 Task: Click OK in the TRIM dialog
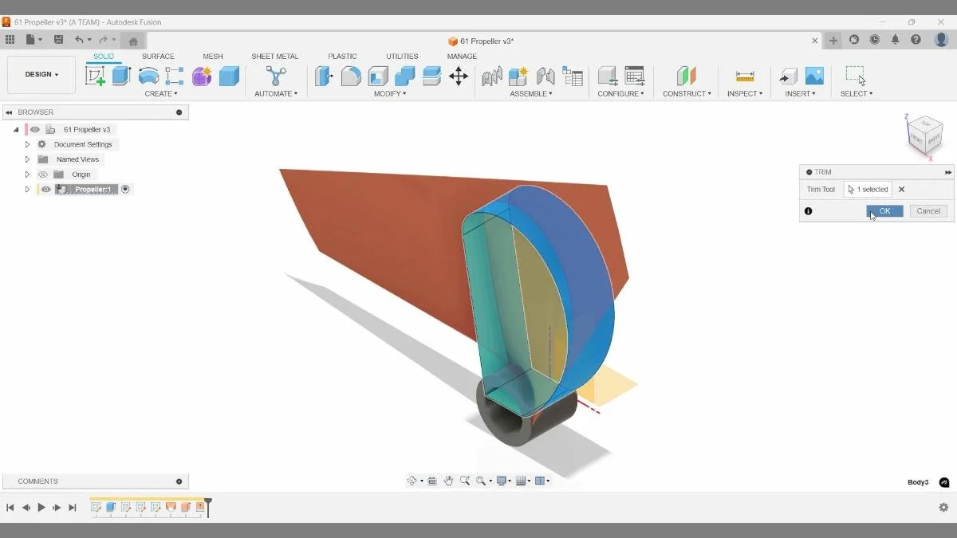[x=884, y=210]
